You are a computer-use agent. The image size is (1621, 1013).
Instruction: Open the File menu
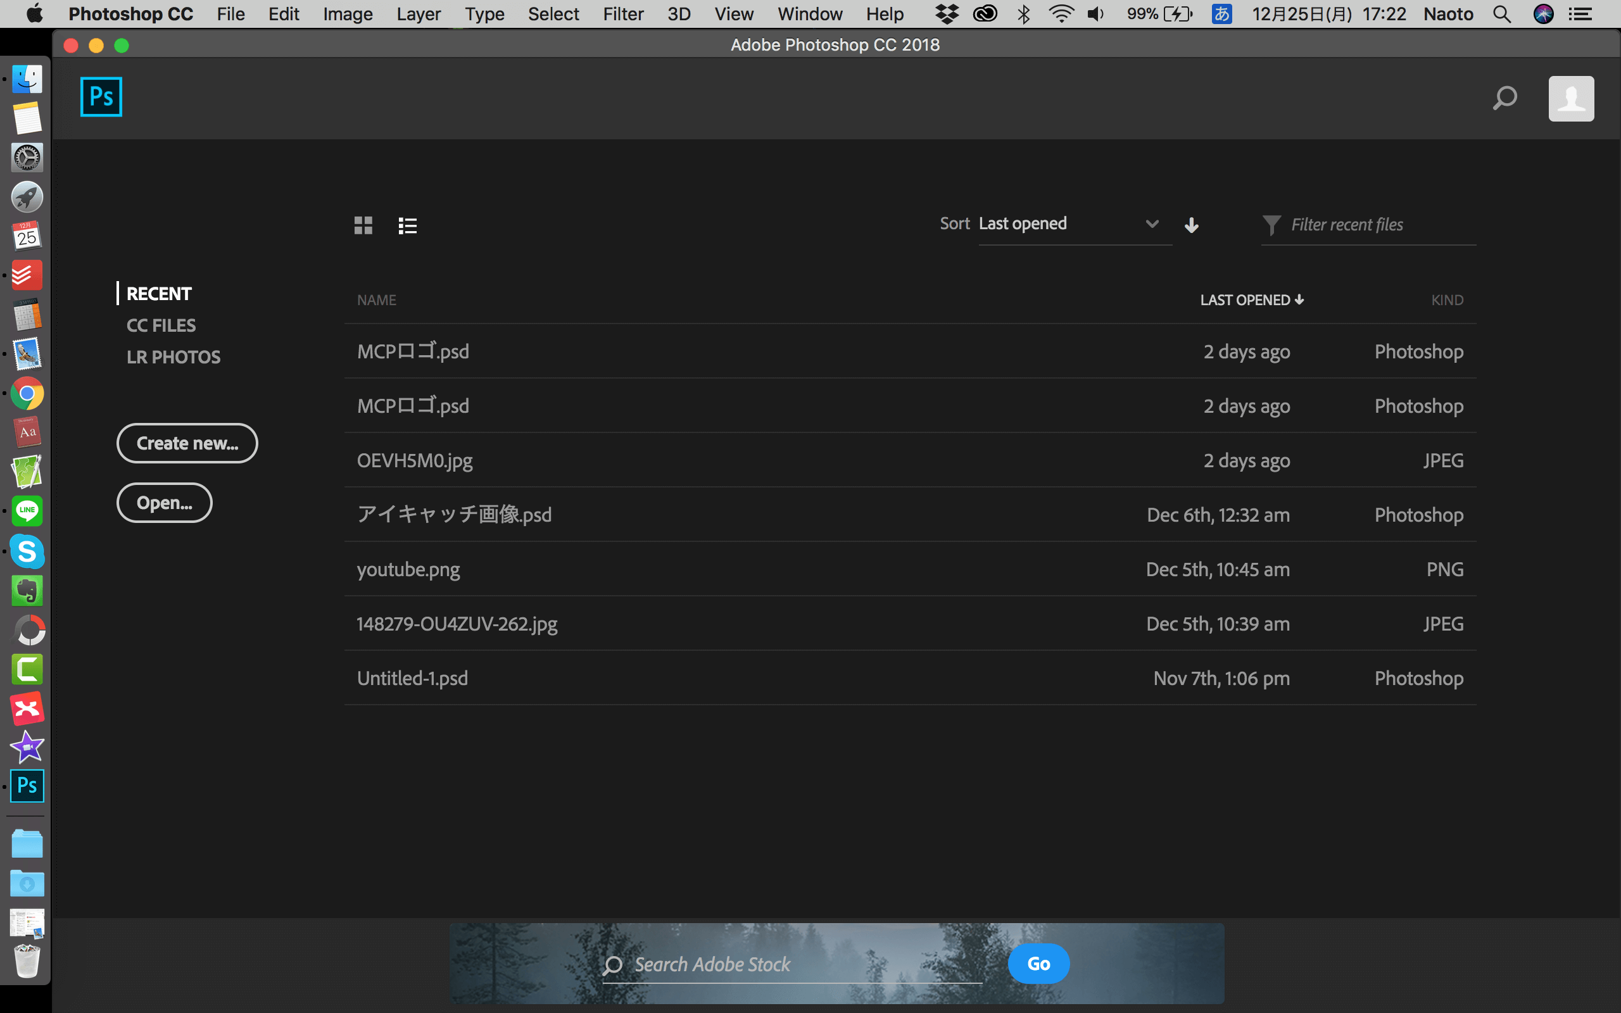pyautogui.click(x=230, y=13)
